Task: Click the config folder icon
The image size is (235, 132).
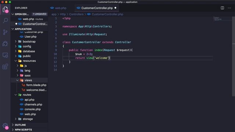Action: tap(20, 47)
